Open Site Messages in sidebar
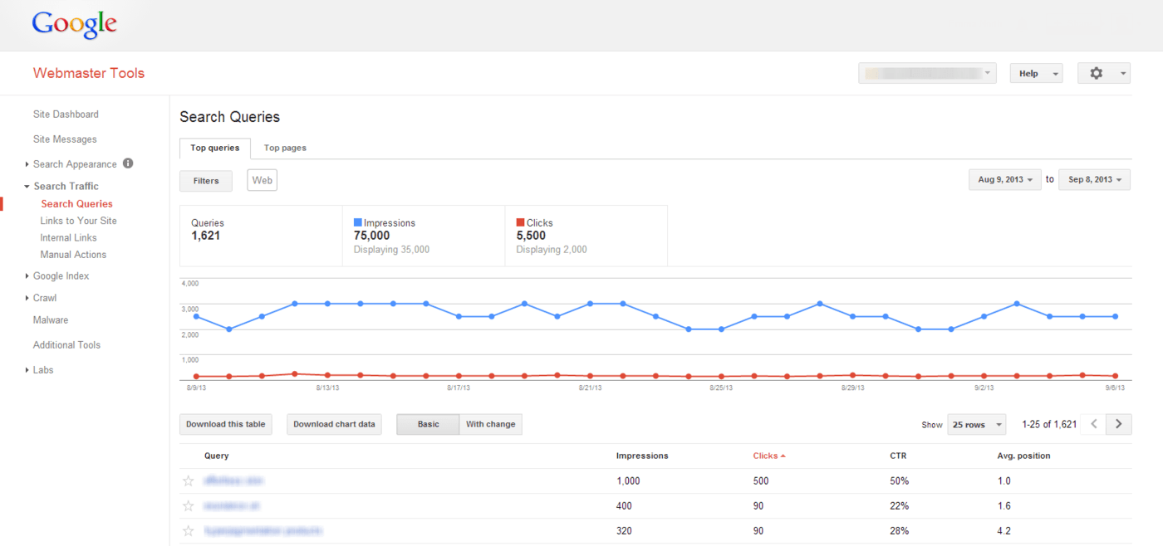This screenshot has height=546, width=1163. tap(65, 139)
